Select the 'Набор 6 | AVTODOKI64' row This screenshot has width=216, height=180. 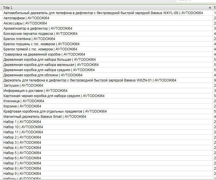coord(108,158)
